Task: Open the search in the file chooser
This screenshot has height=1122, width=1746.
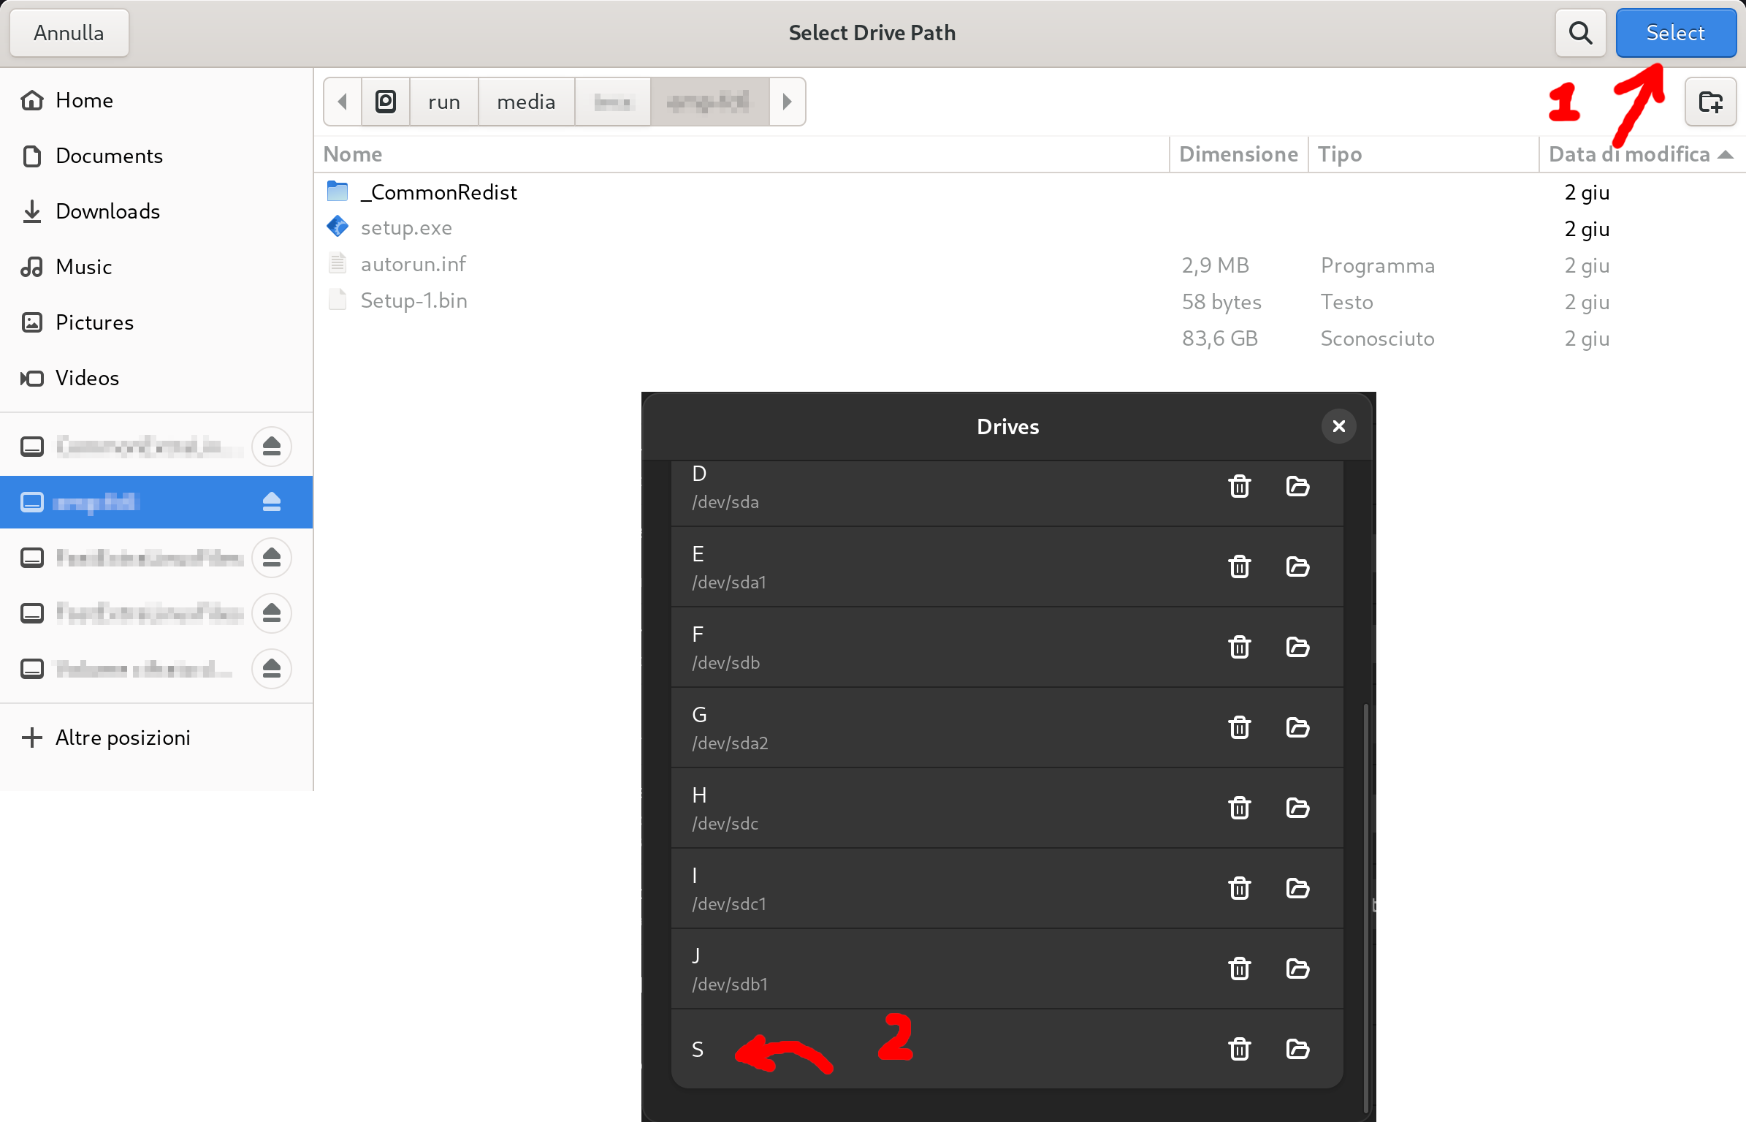Action: coord(1580,32)
